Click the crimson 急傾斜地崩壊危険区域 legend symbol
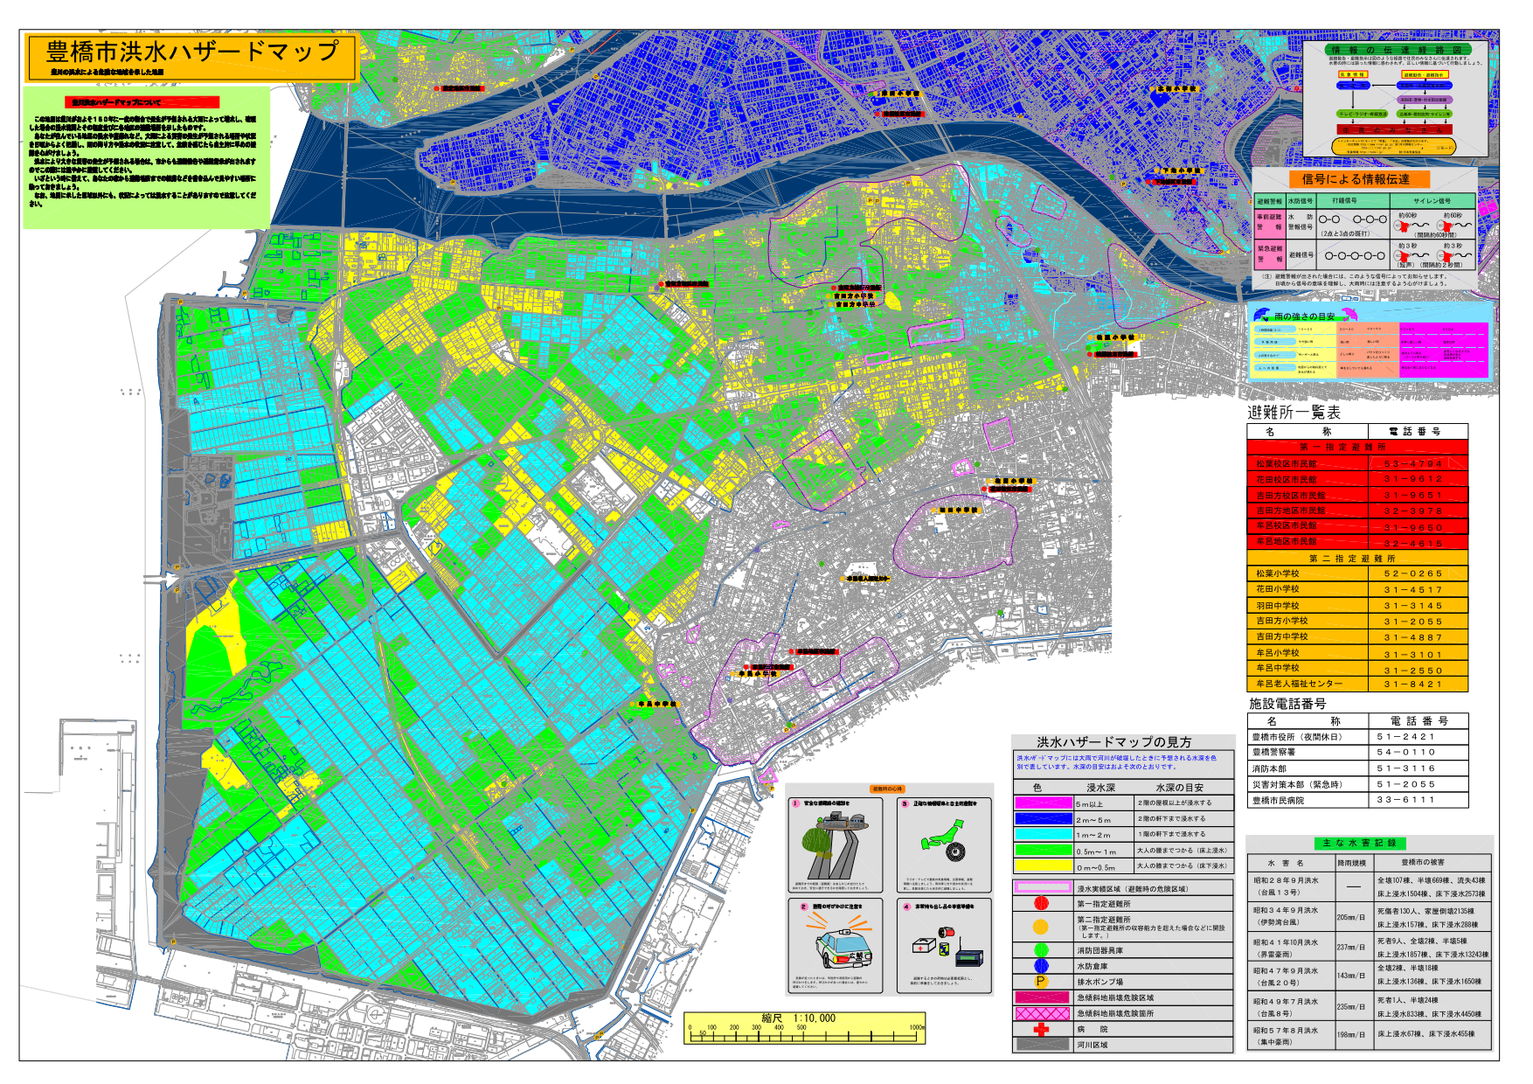Screen dimensions: 1533x1084 pos(1042,997)
